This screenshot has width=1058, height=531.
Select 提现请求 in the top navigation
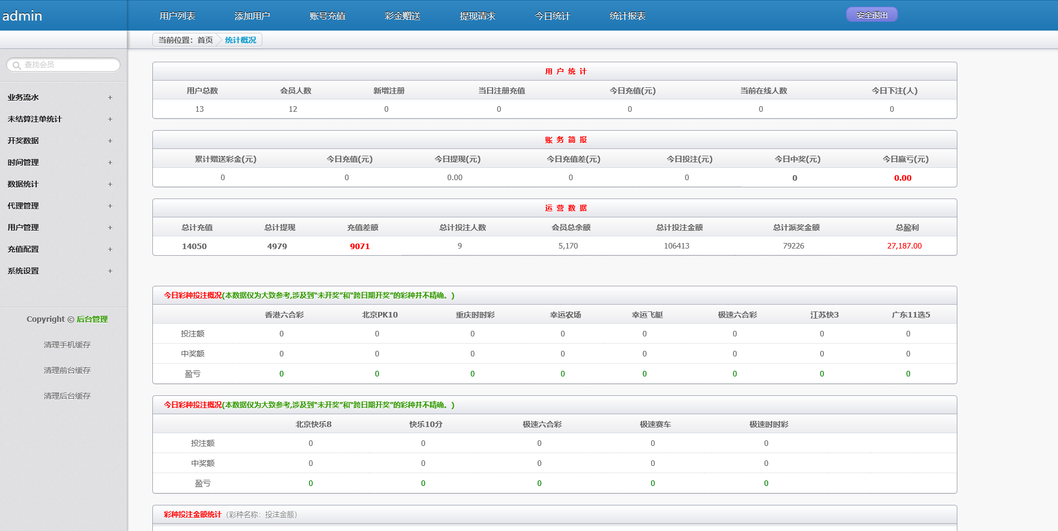coord(478,16)
